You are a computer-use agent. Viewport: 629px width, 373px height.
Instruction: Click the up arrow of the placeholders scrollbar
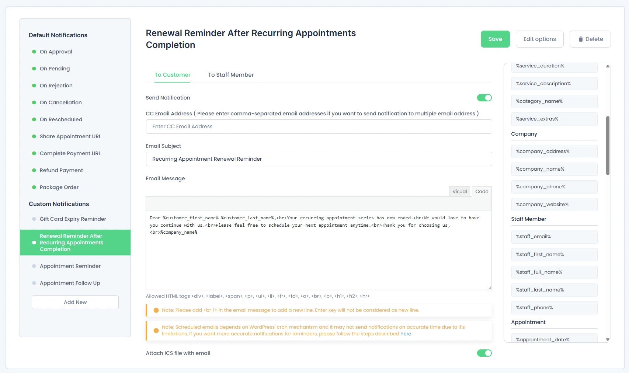(608, 67)
